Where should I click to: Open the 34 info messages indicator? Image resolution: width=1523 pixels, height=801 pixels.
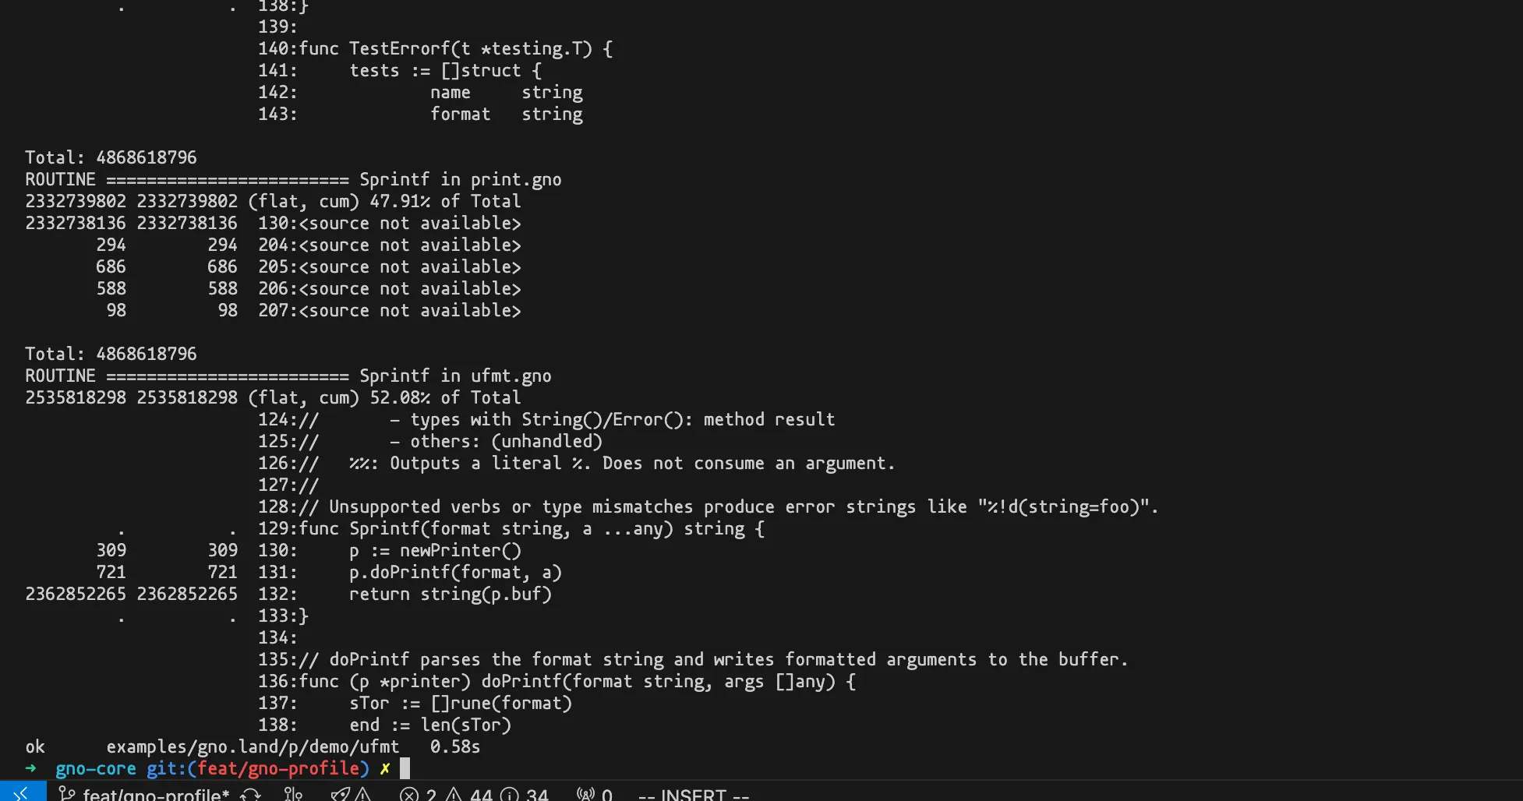tap(525, 795)
